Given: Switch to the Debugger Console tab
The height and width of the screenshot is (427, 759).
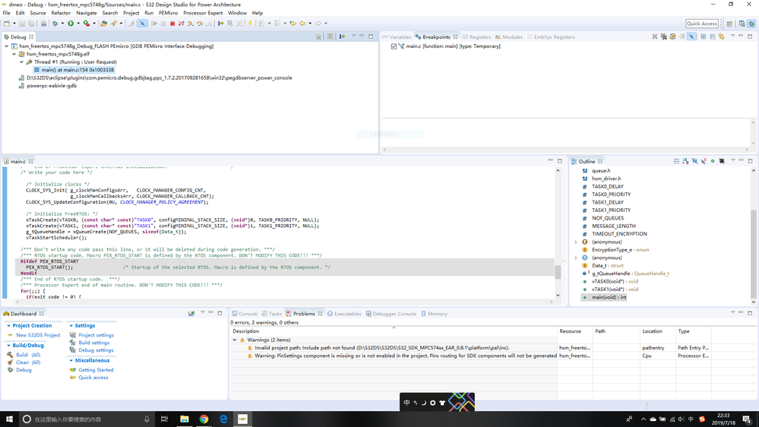Looking at the screenshot, I should pyautogui.click(x=391, y=314).
